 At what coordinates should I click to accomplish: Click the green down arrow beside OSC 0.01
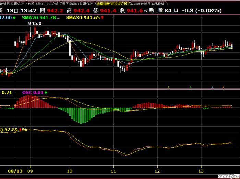click(x=46, y=92)
